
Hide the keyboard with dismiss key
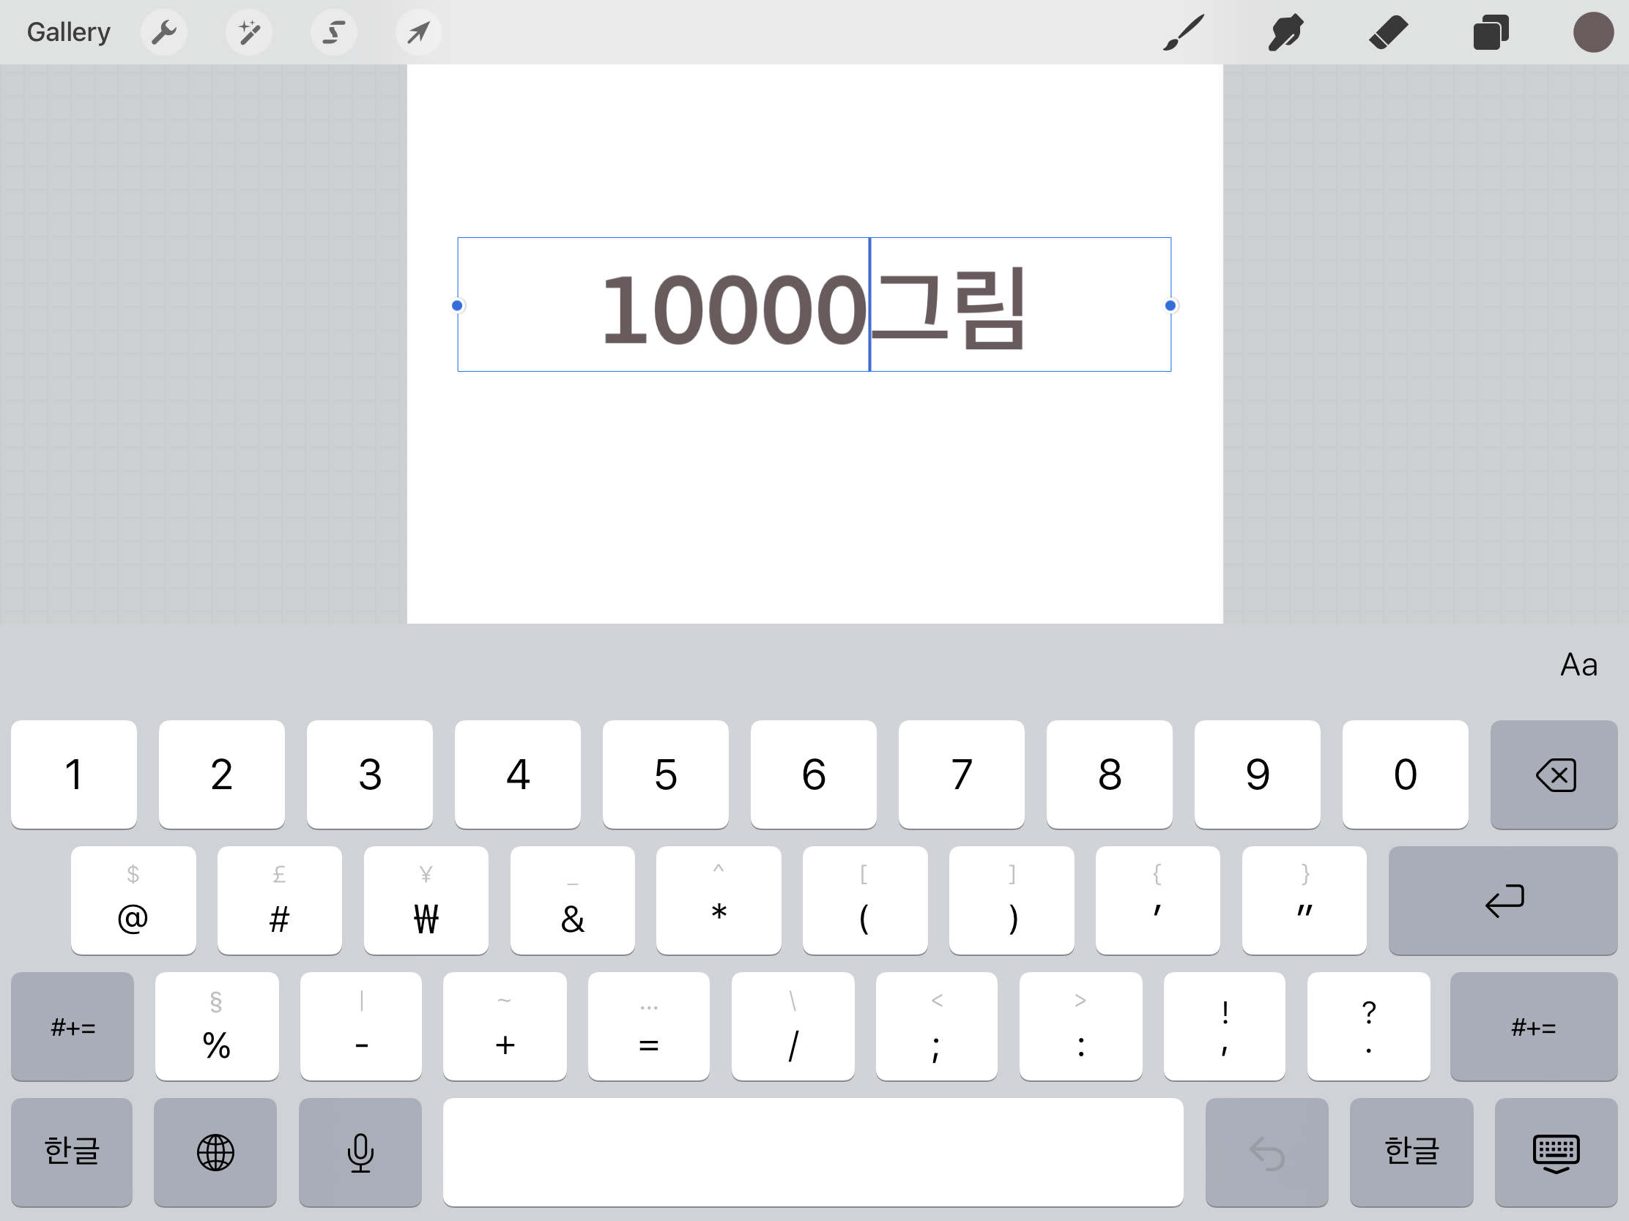pyautogui.click(x=1556, y=1152)
